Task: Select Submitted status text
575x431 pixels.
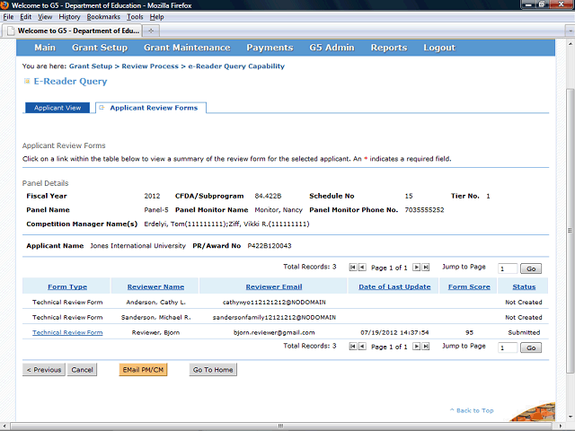Action: pyautogui.click(x=524, y=333)
